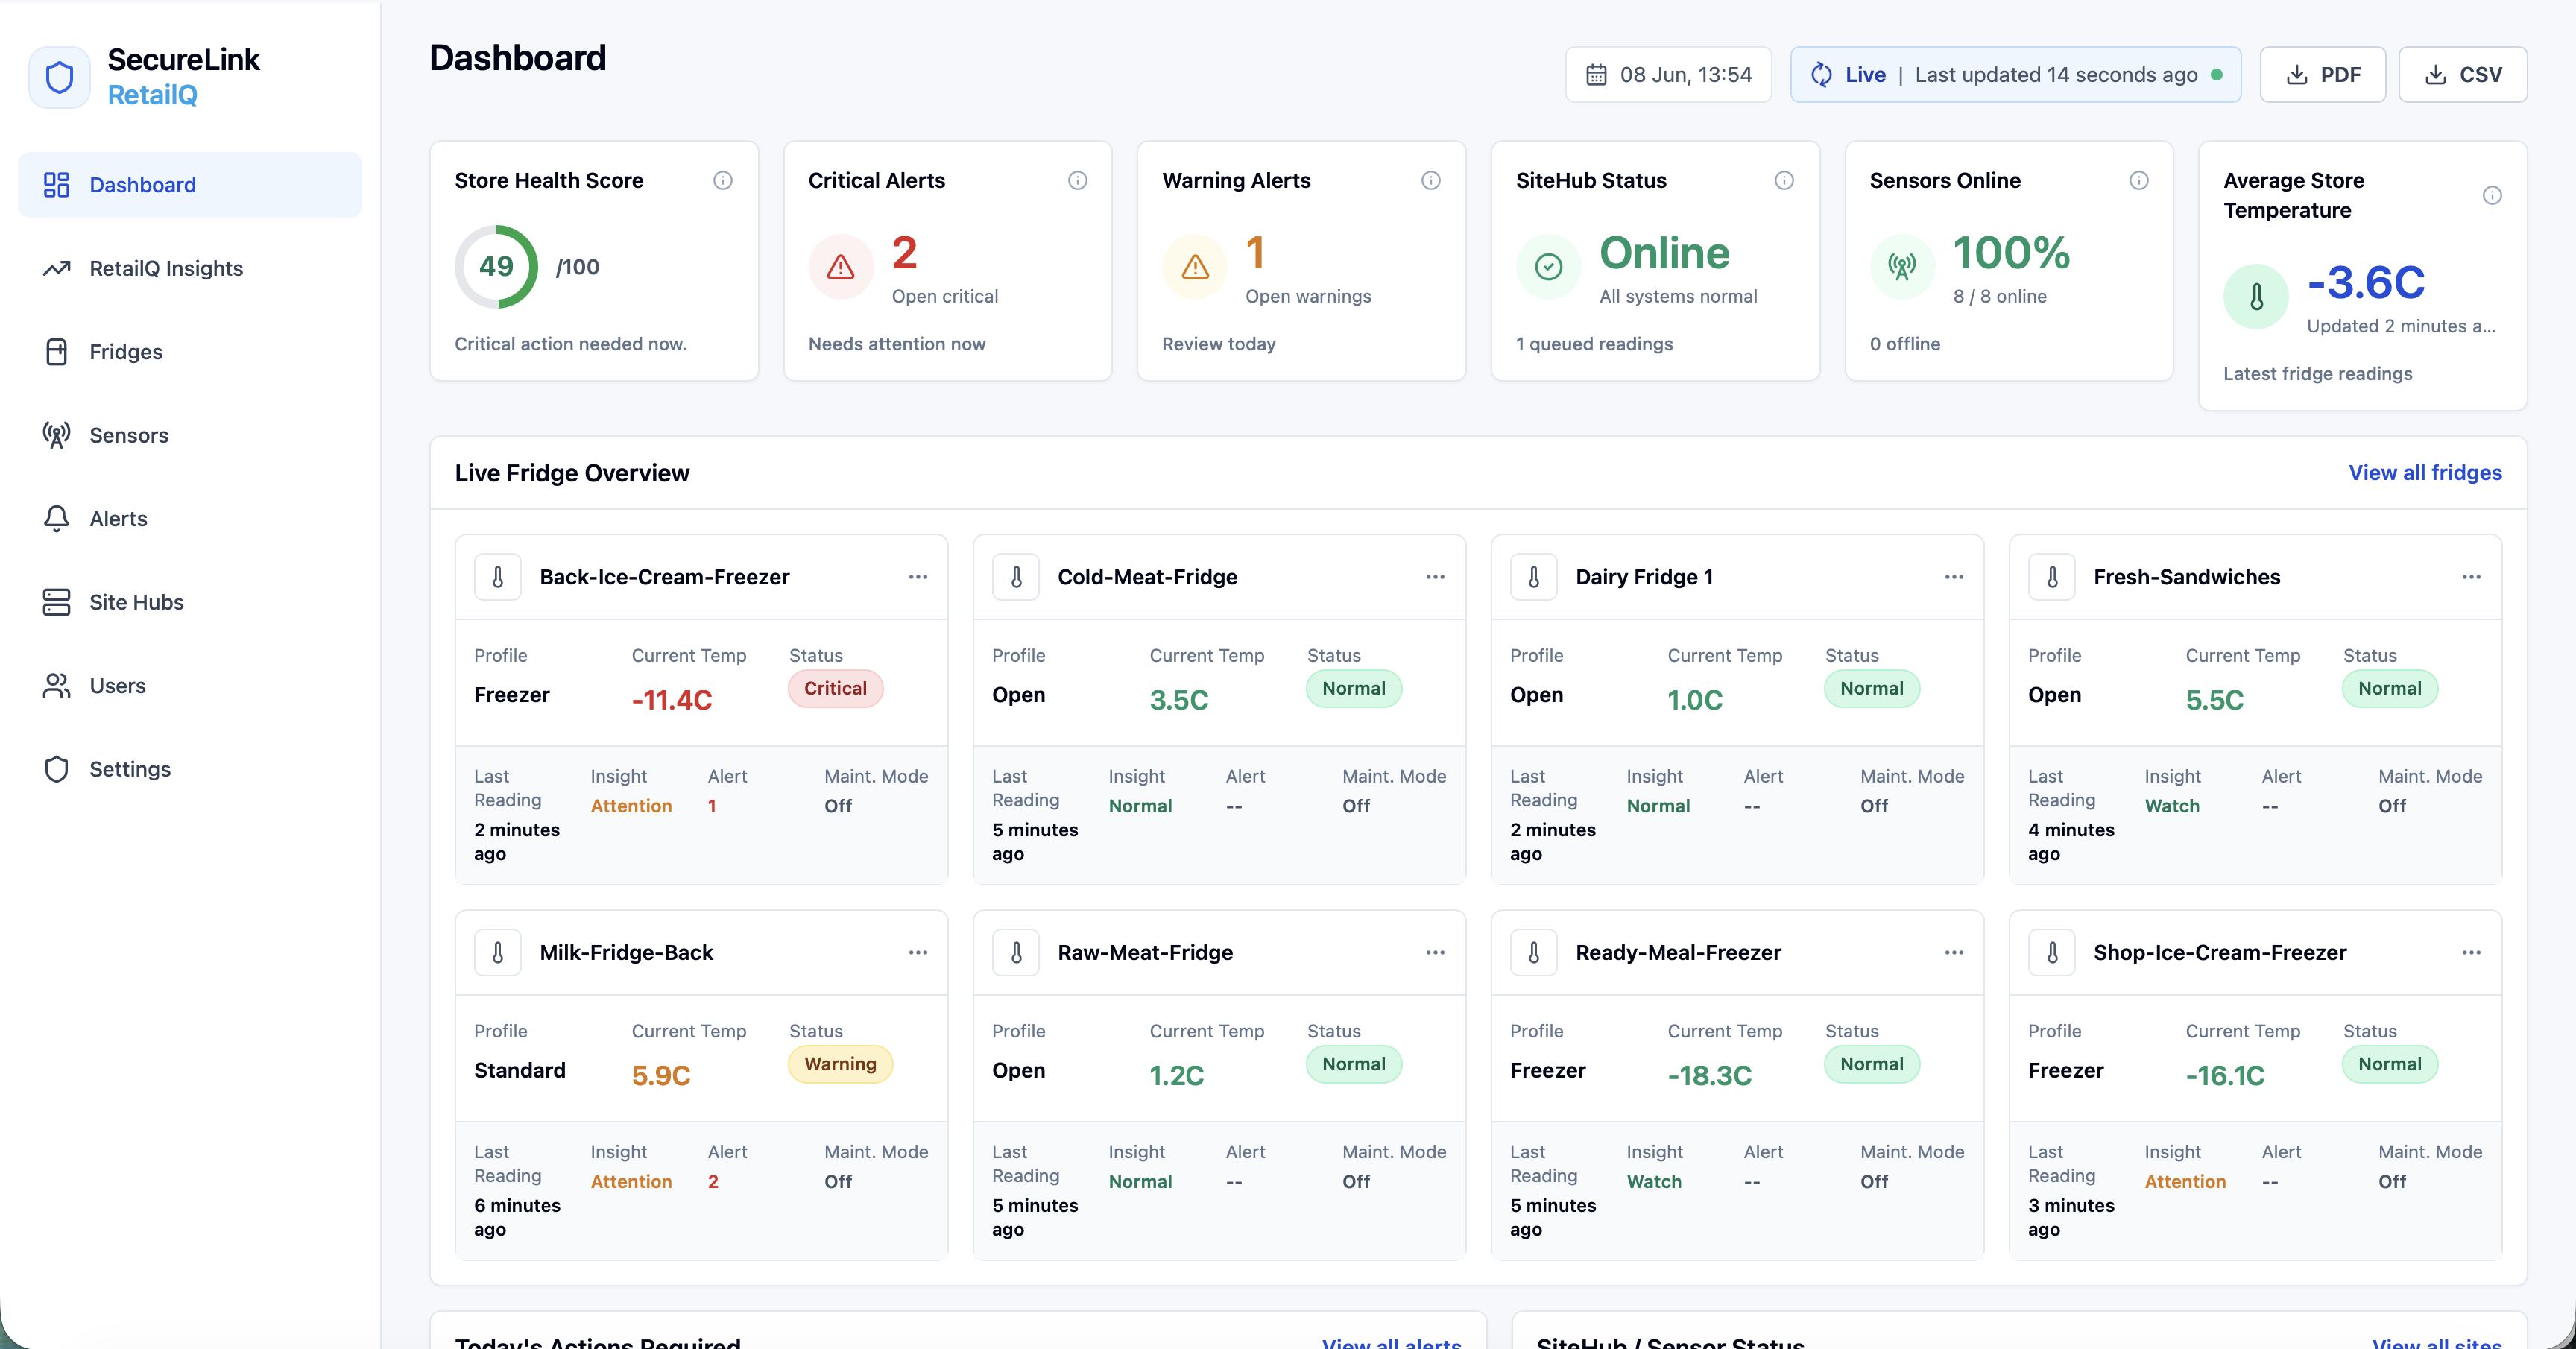2576x1349 pixels.
Task: Open the Alerts sidebar page
Action: coord(190,519)
